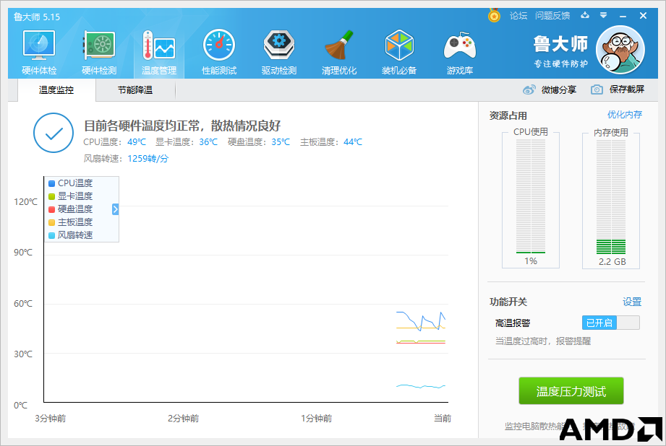Image resolution: width=666 pixels, height=446 pixels.
Task: Click the checkmark status circle icon
Action: click(54, 133)
